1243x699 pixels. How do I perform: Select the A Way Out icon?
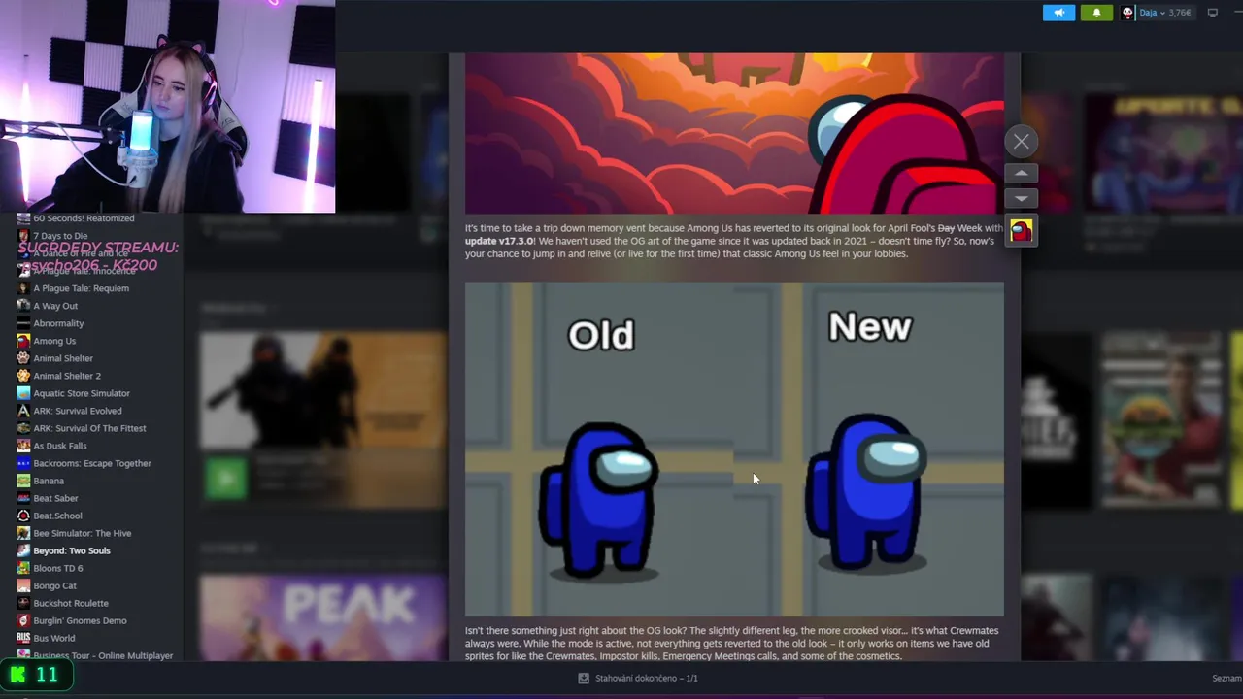click(23, 306)
